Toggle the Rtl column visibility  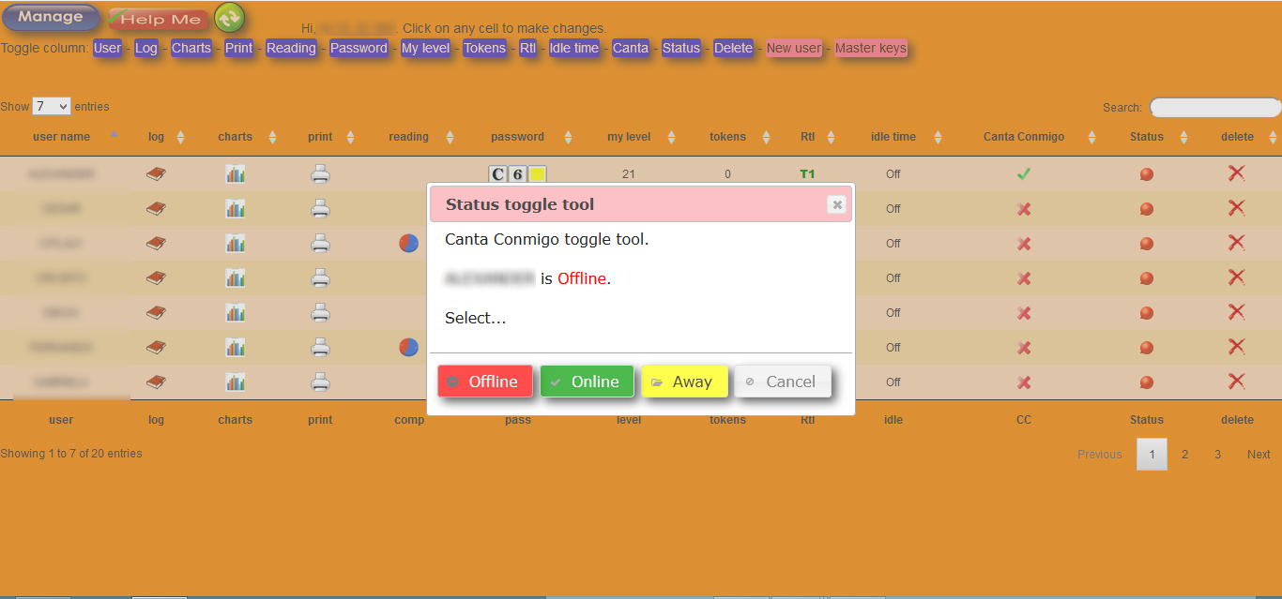[x=528, y=48]
